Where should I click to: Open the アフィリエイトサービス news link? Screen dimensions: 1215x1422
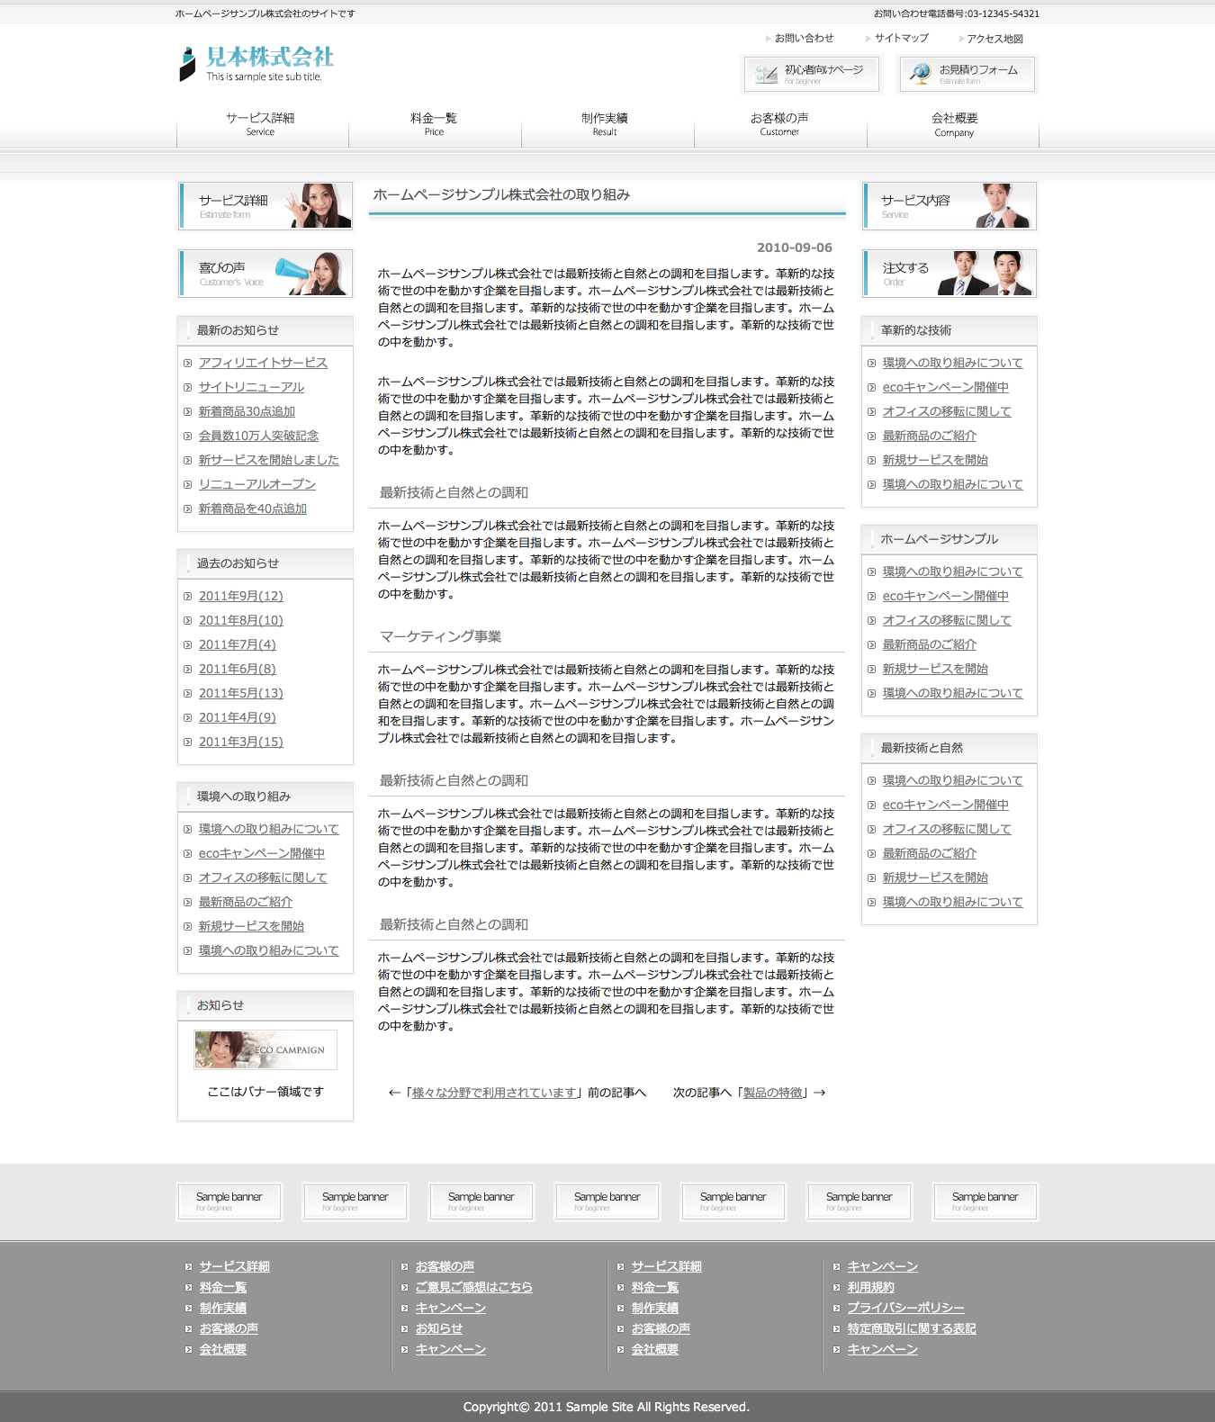click(263, 363)
